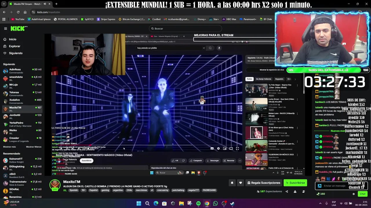
Task: Open Spotify from the taskbar
Action: 198,203
